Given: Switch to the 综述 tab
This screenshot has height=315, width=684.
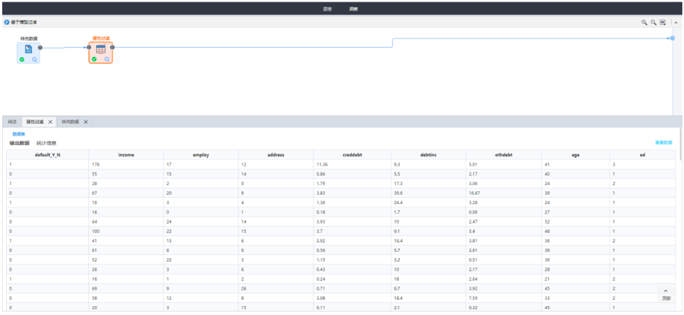Looking at the screenshot, I should [12, 121].
